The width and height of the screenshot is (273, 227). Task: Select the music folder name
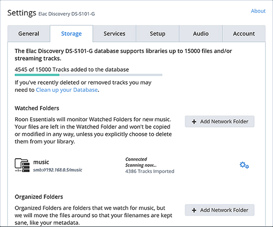(41, 162)
